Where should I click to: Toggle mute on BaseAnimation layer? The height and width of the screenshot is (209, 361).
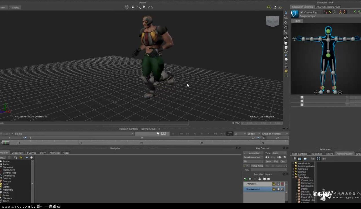pyautogui.click(x=282, y=189)
